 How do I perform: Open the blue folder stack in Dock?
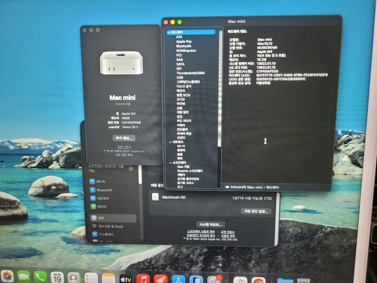pyautogui.click(x=285, y=281)
